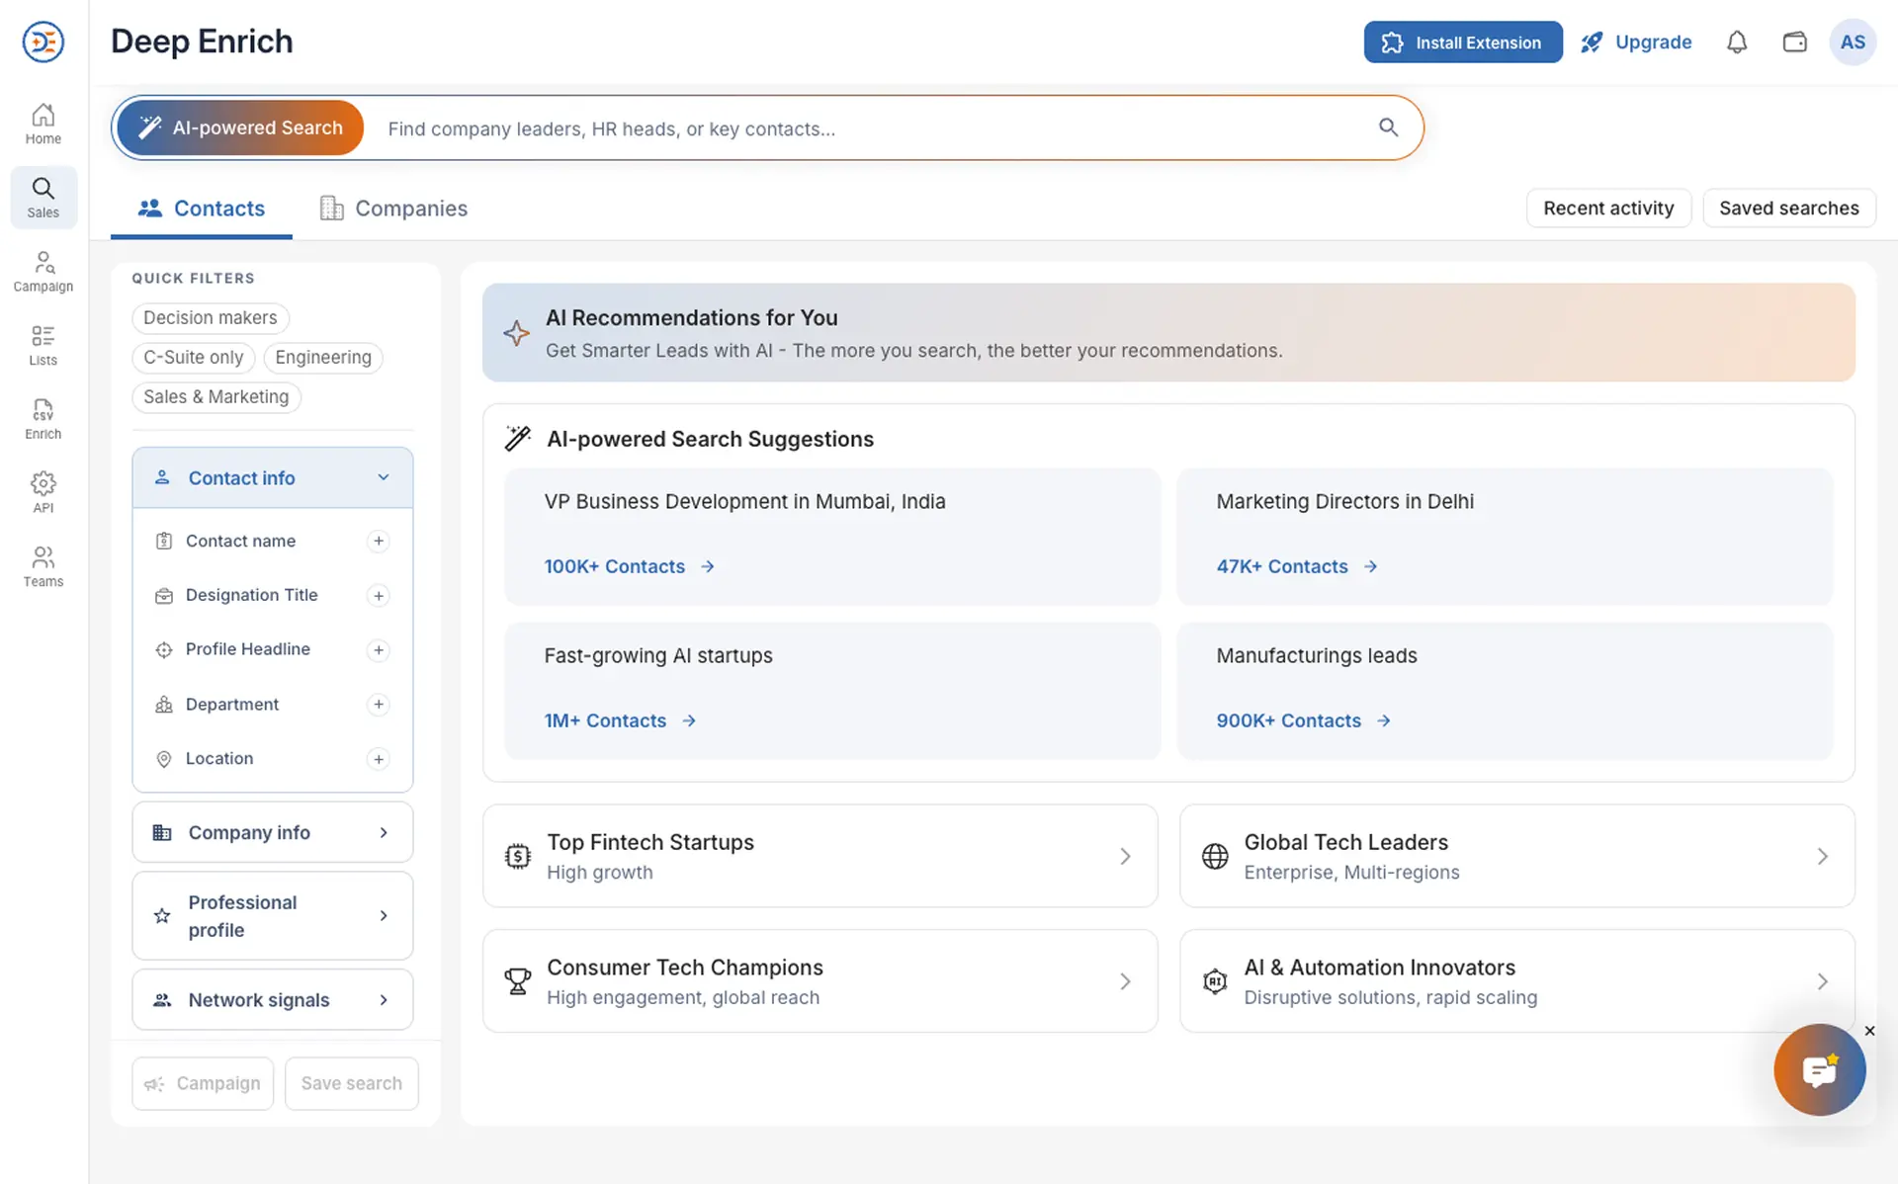Add a Location filter with plus

click(x=379, y=758)
